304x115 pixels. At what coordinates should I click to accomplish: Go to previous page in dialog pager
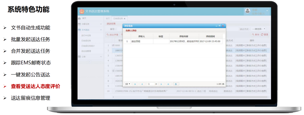click(x=142, y=84)
